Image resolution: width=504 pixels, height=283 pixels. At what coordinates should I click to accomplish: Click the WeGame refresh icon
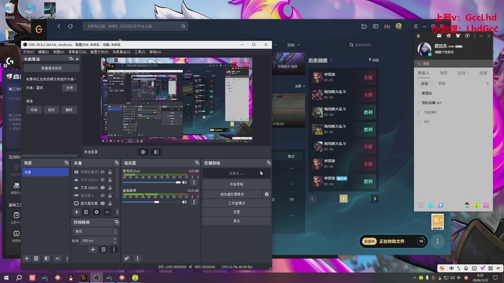(71, 26)
